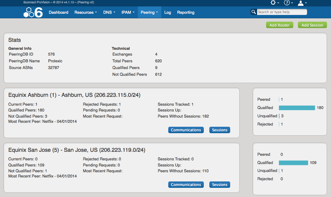This screenshot has width=331, height=197.
Task: Open the user account menu
Action: [302, 3]
